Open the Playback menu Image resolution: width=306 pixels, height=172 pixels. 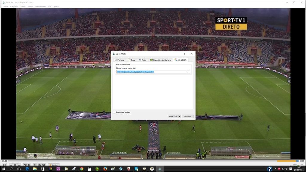click(14, 6)
